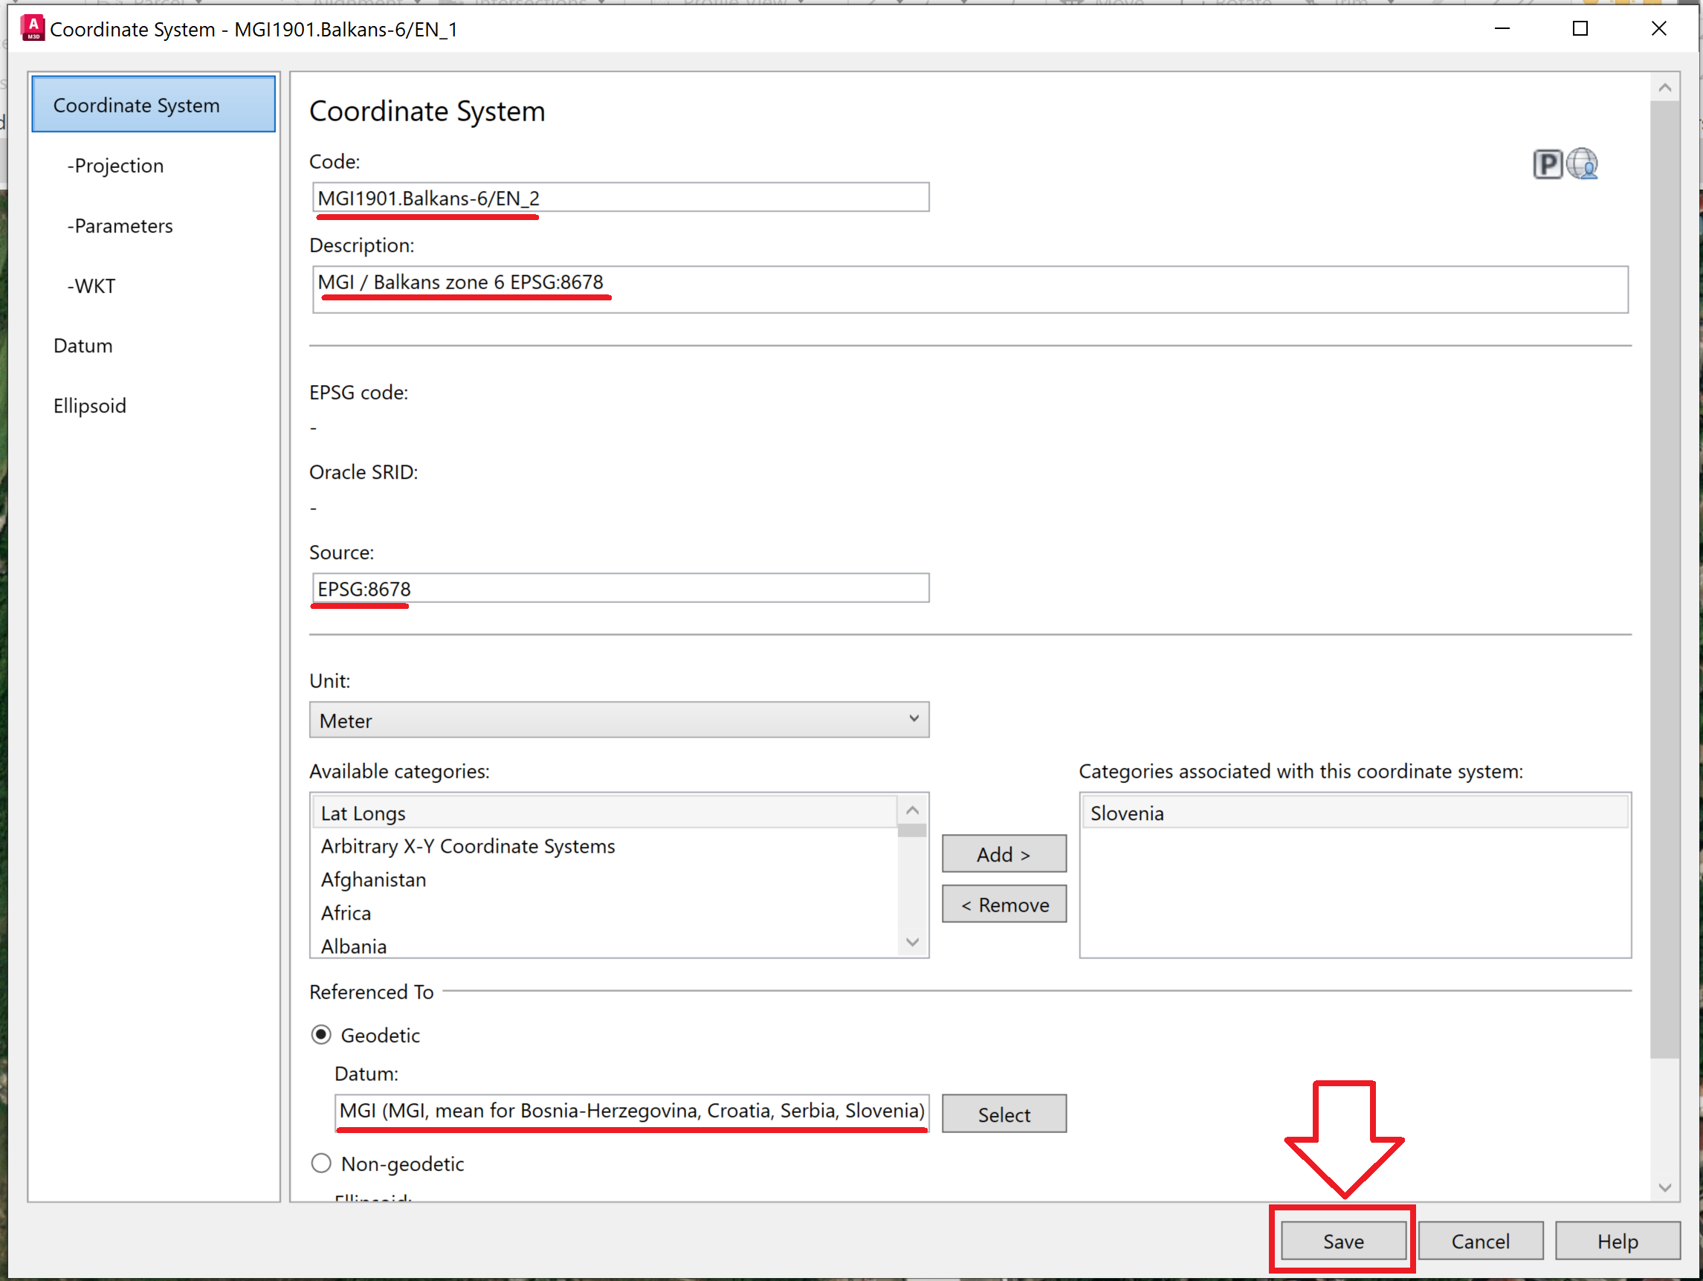
Task: Select Afghanistan in available categories
Action: pos(605,879)
